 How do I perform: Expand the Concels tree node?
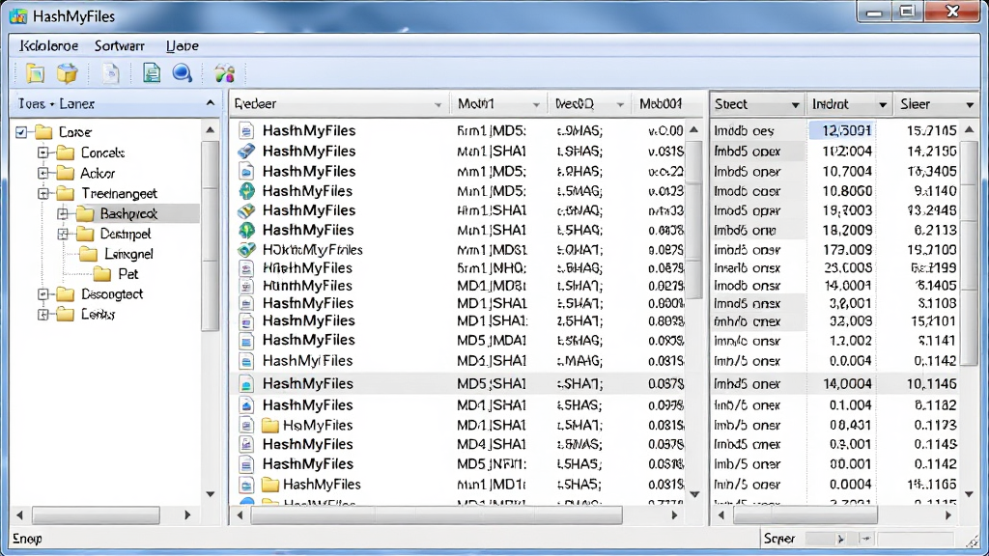point(42,153)
